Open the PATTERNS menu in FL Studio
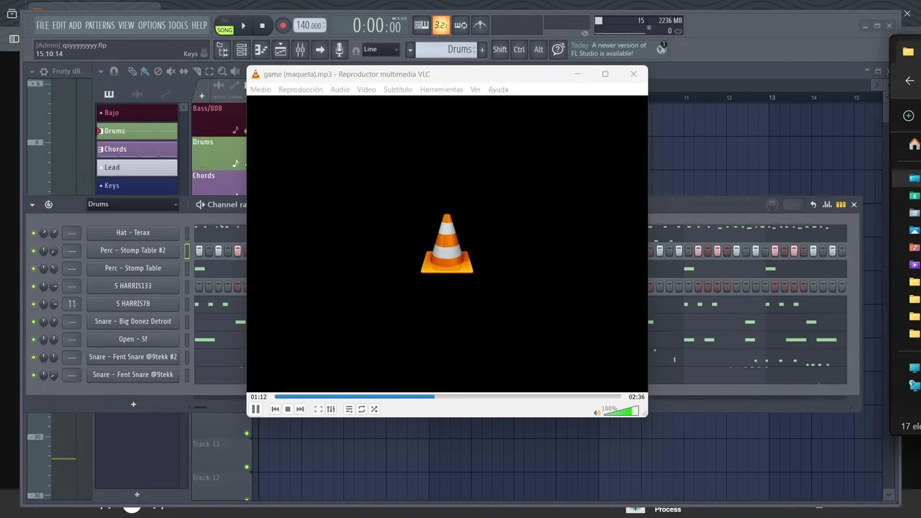The height and width of the screenshot is (518, 921). (100, 25)
